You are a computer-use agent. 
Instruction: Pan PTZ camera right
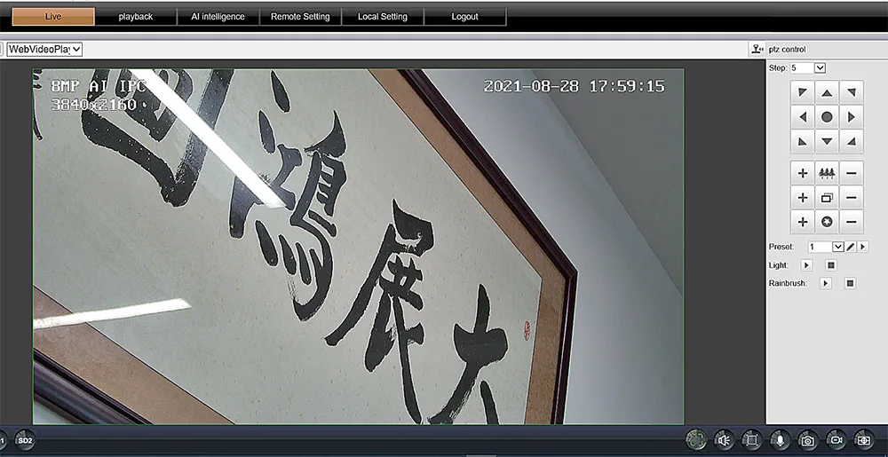852,117
